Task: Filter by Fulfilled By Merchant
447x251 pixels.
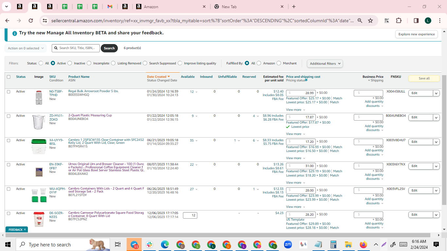Action: tap(279, 63)
